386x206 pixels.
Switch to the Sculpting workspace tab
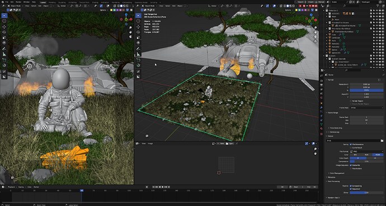[x=62, y=2]
